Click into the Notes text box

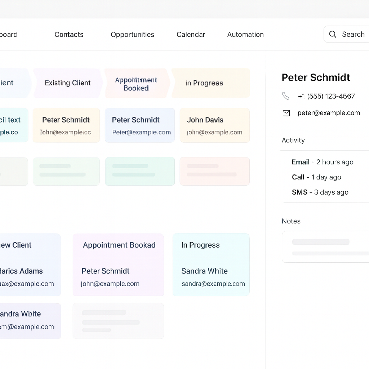pyautogui.click(x=325, y=246)
